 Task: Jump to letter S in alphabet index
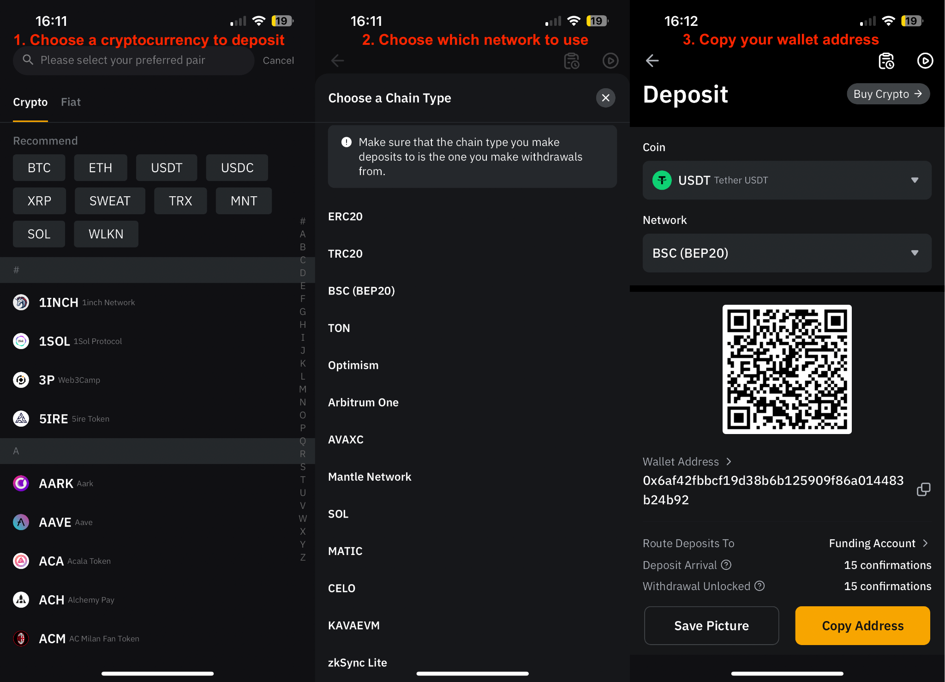coord(303,467)
